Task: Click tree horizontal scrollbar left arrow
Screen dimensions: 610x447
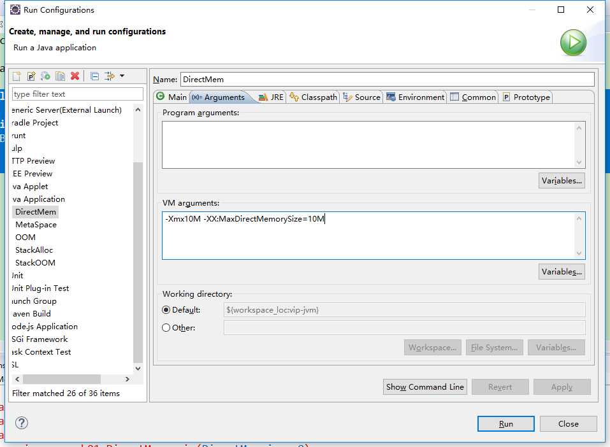Action: (x=17, y=379)
